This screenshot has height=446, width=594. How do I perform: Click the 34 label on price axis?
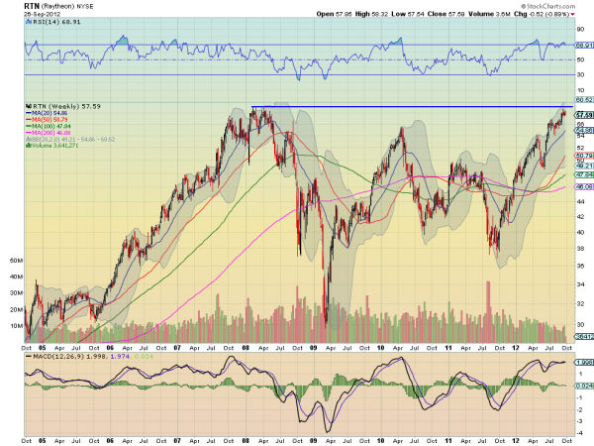point(580,284)
